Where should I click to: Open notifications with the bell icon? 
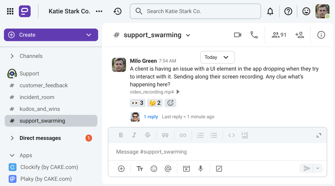[x=270, y=11]
